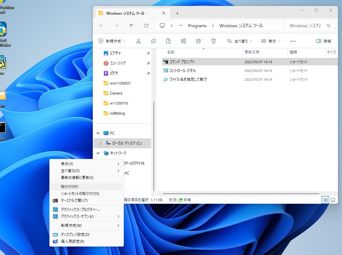This screenshot has height=255, width=342.
Task: Go forward with the right arrow
Action: point(116,26)
